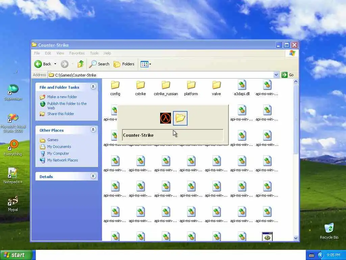Image resolution: width=346 pixels, height=260 pixels.
Task: Click the Go button
Action: click(288, 75)
